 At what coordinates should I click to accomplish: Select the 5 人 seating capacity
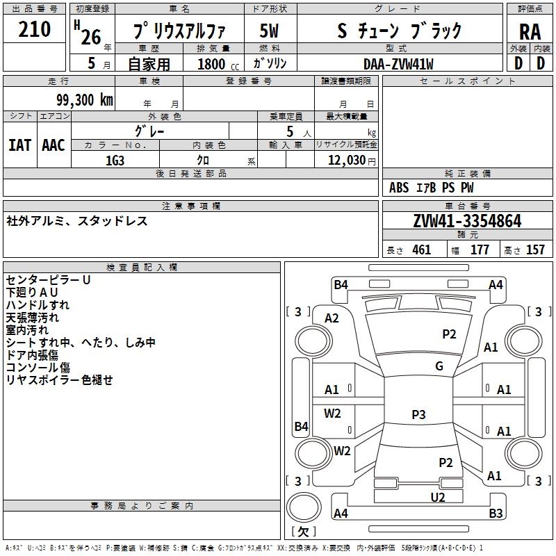(298, 132)
